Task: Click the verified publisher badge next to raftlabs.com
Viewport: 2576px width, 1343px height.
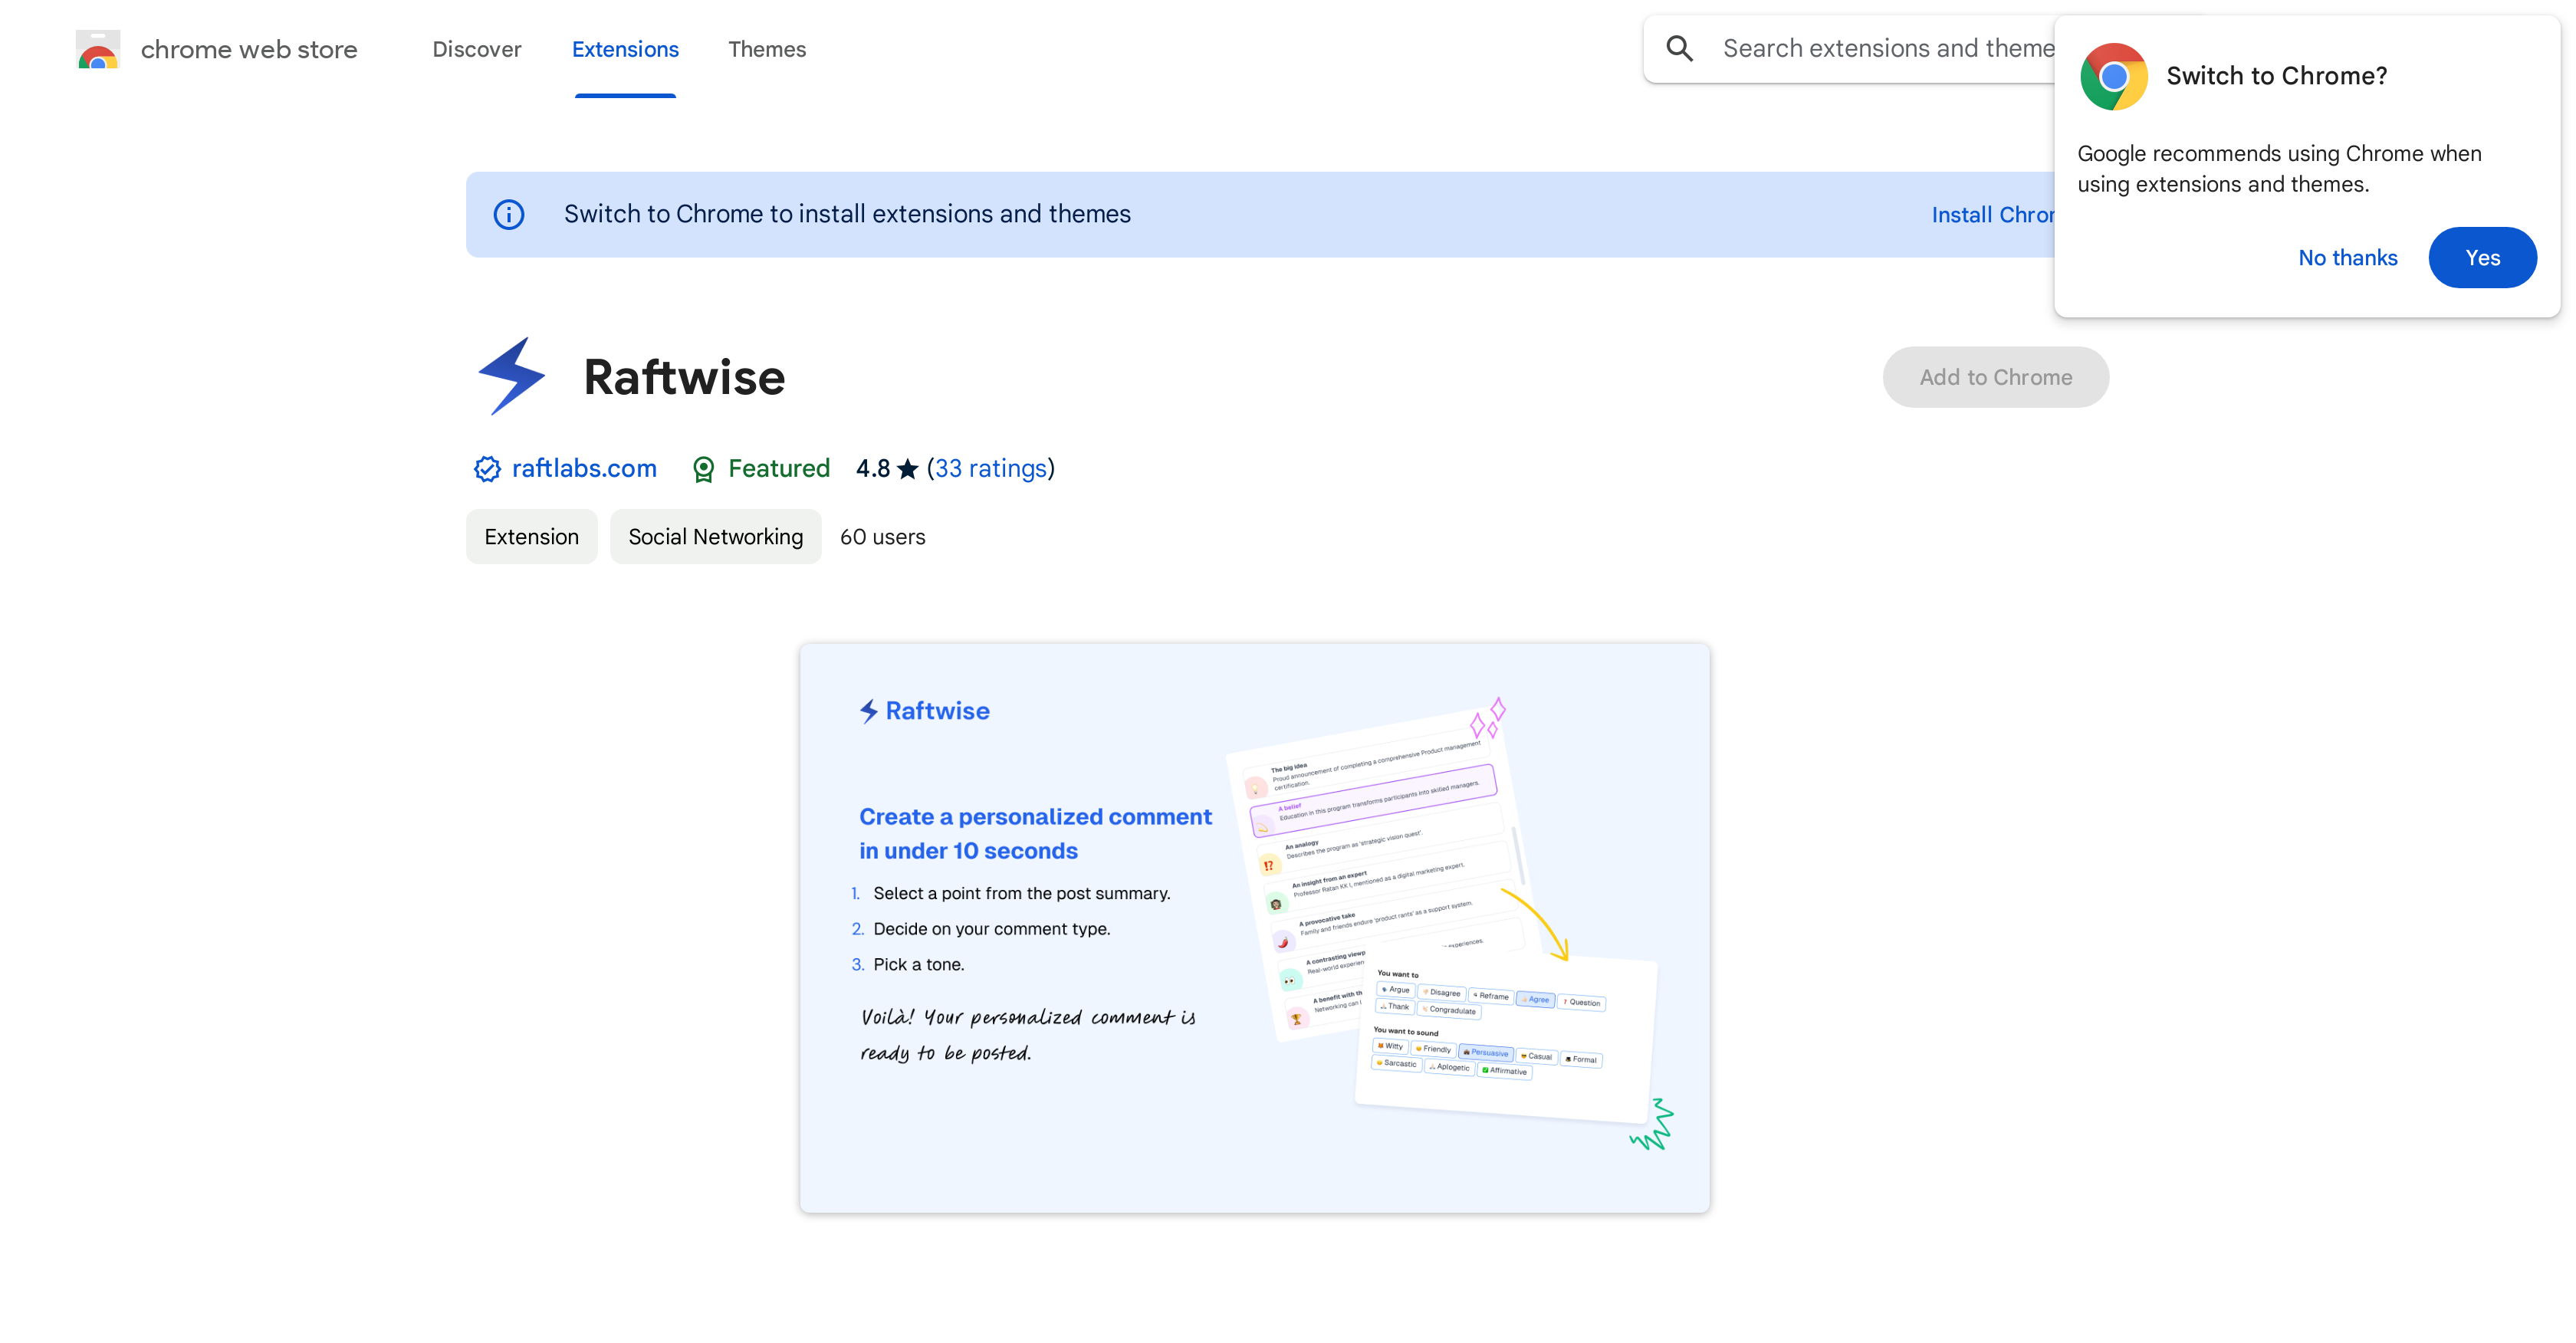Action: click(x=487, y=468)
